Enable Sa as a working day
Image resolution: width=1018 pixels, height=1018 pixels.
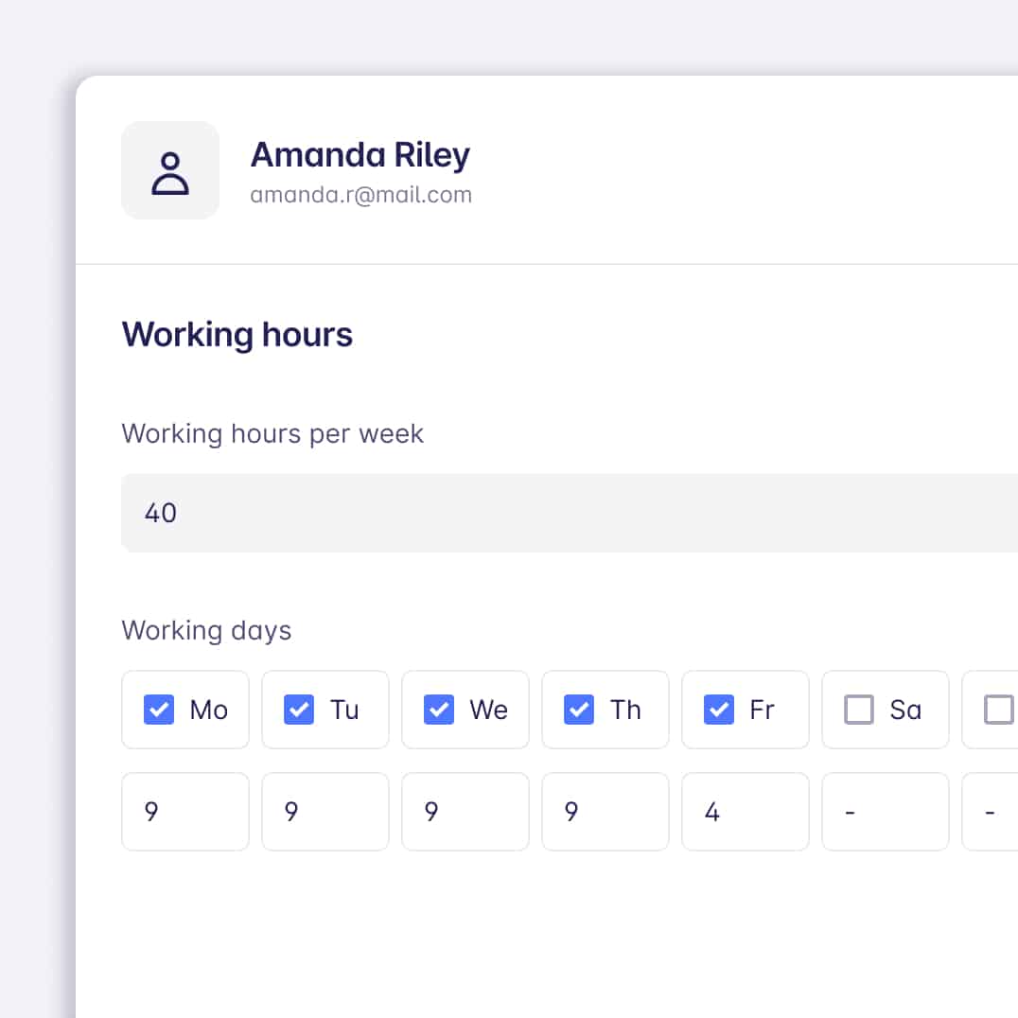(x=859, y=710)
